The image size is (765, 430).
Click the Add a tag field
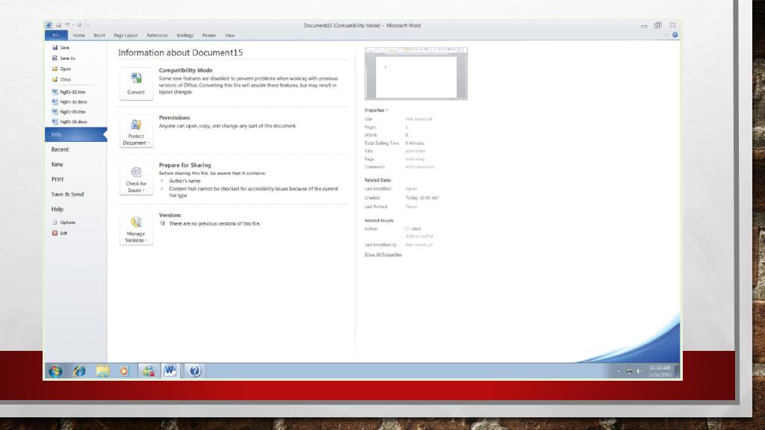(415, 159)
